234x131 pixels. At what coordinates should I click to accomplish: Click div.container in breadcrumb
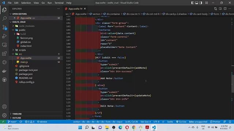point(113,14)
